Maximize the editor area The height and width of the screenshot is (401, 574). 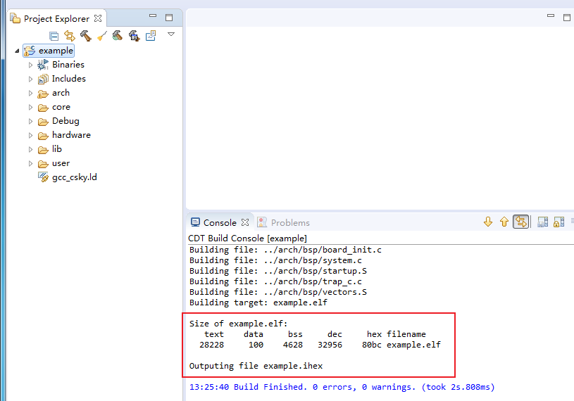point(567,17)
